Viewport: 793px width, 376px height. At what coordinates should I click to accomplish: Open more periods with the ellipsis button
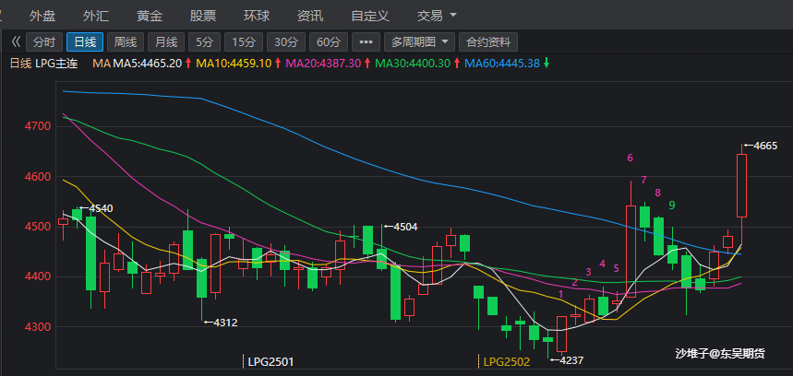click(x=366, y=41)
